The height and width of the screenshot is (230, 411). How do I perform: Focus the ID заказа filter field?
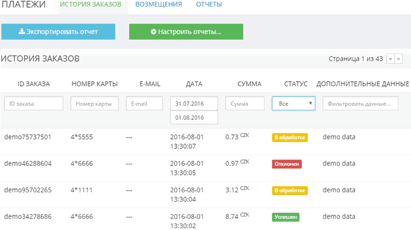(33, 104)
